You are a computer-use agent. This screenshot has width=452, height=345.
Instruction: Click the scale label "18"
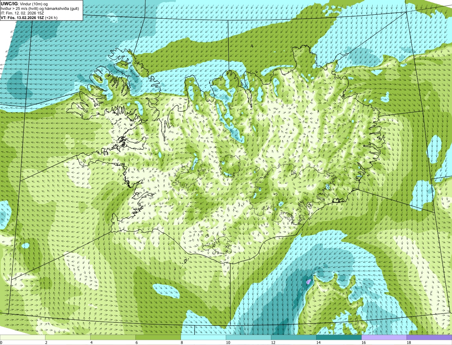[x=409, y=343]
